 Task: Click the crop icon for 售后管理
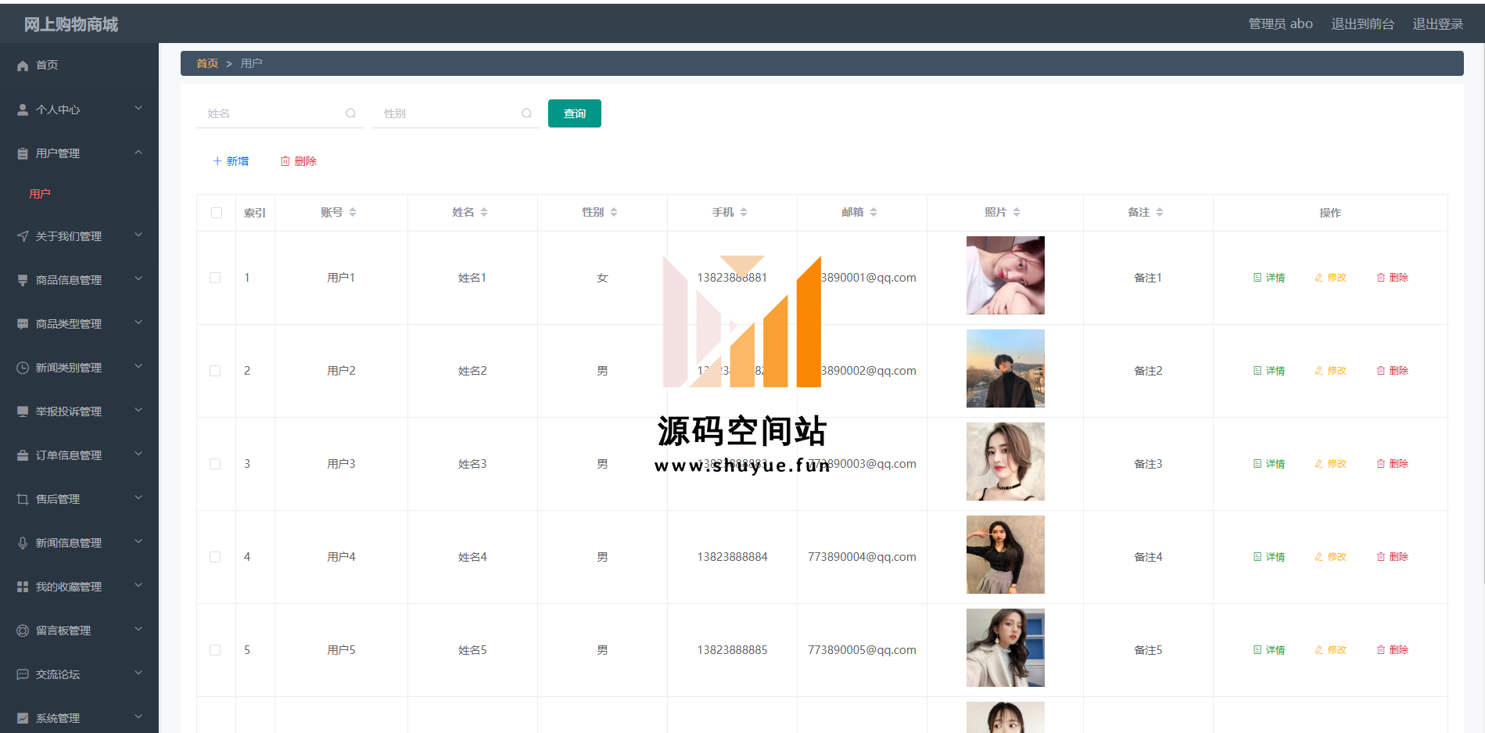coord(23,499)
